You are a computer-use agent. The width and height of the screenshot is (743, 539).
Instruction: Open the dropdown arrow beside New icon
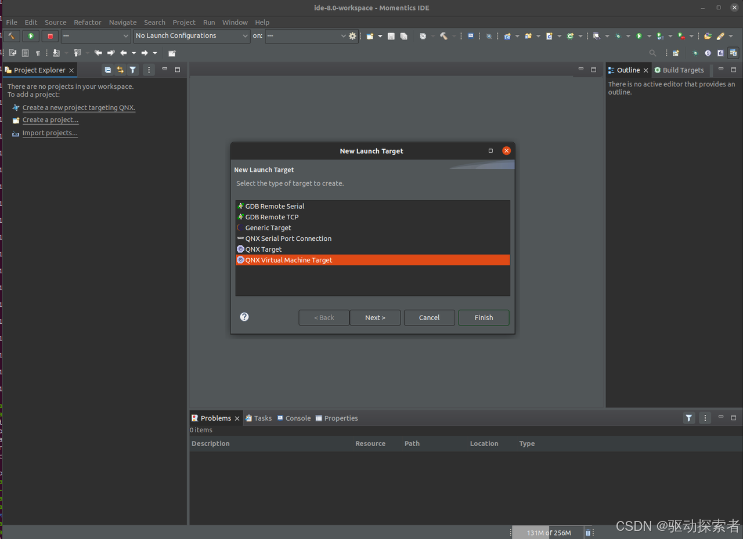tap(380, 36)
